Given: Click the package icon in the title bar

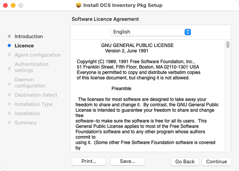Looking at the screenshot, I should coord(79,5).
